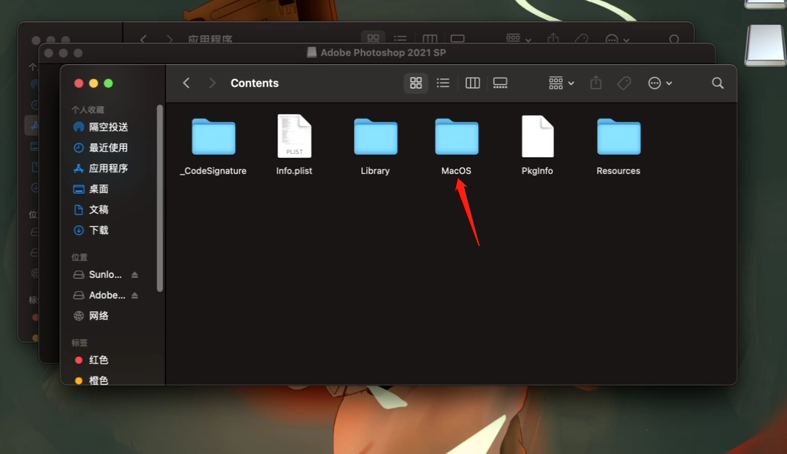Click the Contents window title
The width and height of the screenshot is (787, 454).
(254, 83)
